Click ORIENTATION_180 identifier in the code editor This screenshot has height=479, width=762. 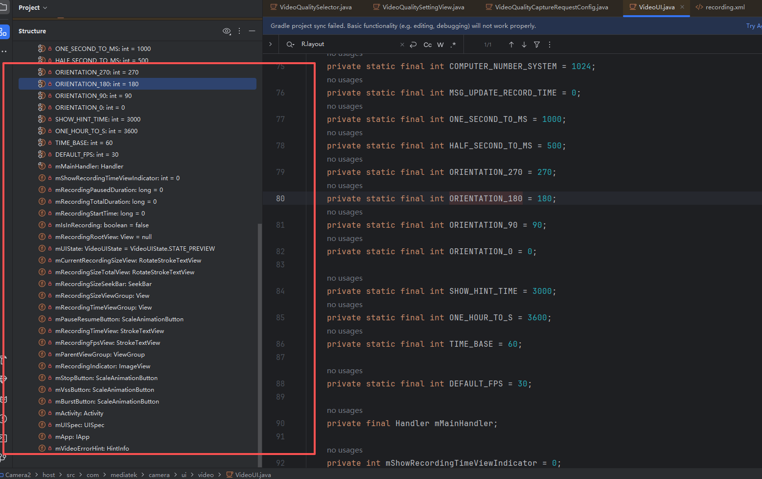tap(485, 198)
